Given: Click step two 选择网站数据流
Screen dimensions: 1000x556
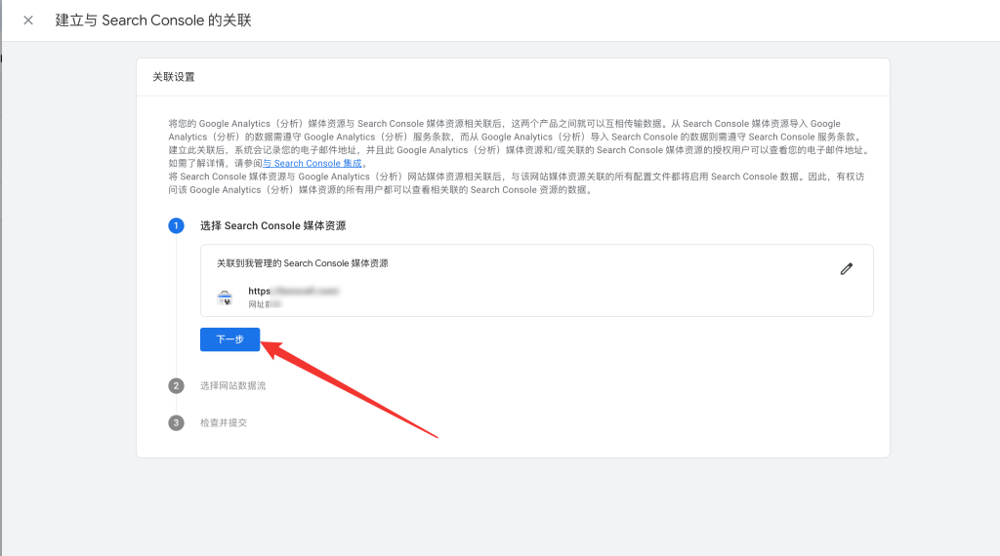Looking at the screenshot, I should pos(232,385).
